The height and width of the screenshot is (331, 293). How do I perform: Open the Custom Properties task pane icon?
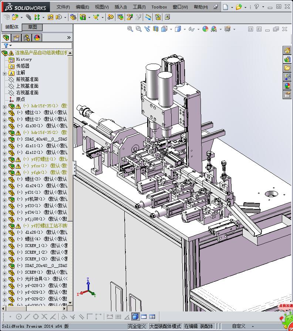point(287,95)
